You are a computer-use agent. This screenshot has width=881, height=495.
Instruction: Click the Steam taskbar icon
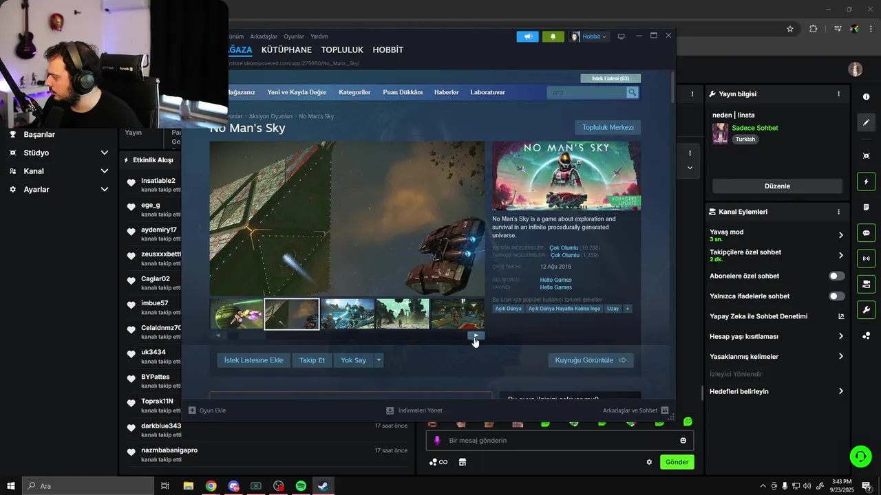click(322, 486)
